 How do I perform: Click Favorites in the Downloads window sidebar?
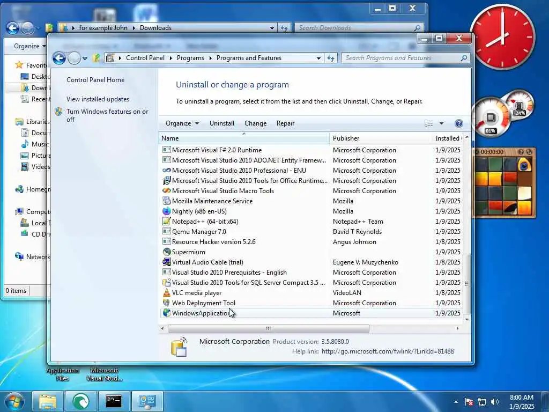click(31, 65)
